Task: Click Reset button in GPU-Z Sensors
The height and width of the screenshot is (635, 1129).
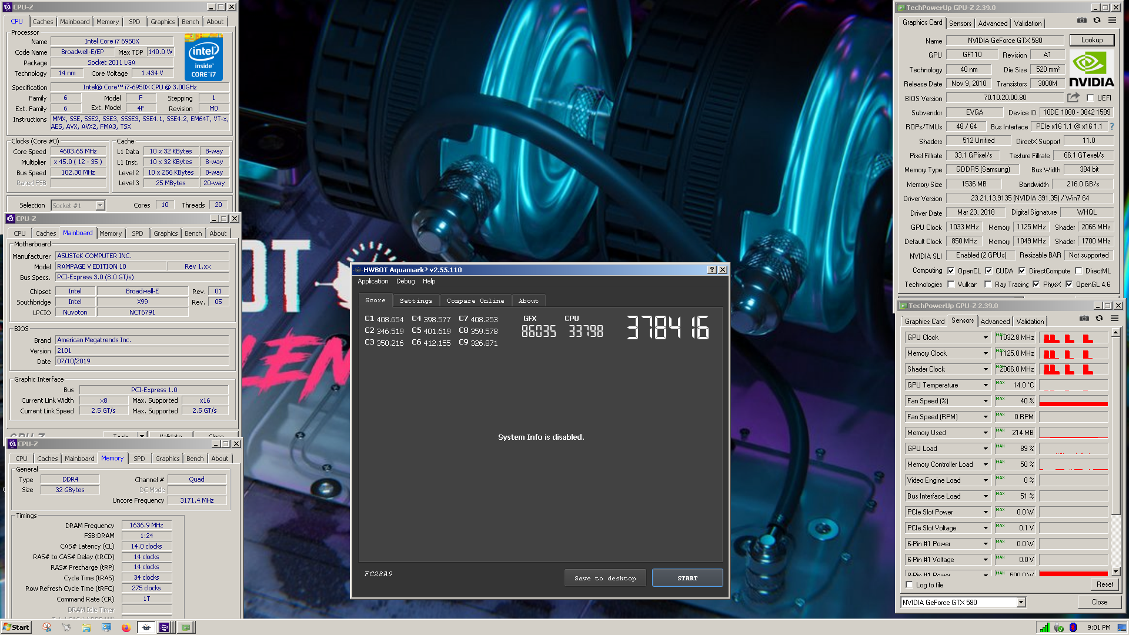Action: point(1104,584)
